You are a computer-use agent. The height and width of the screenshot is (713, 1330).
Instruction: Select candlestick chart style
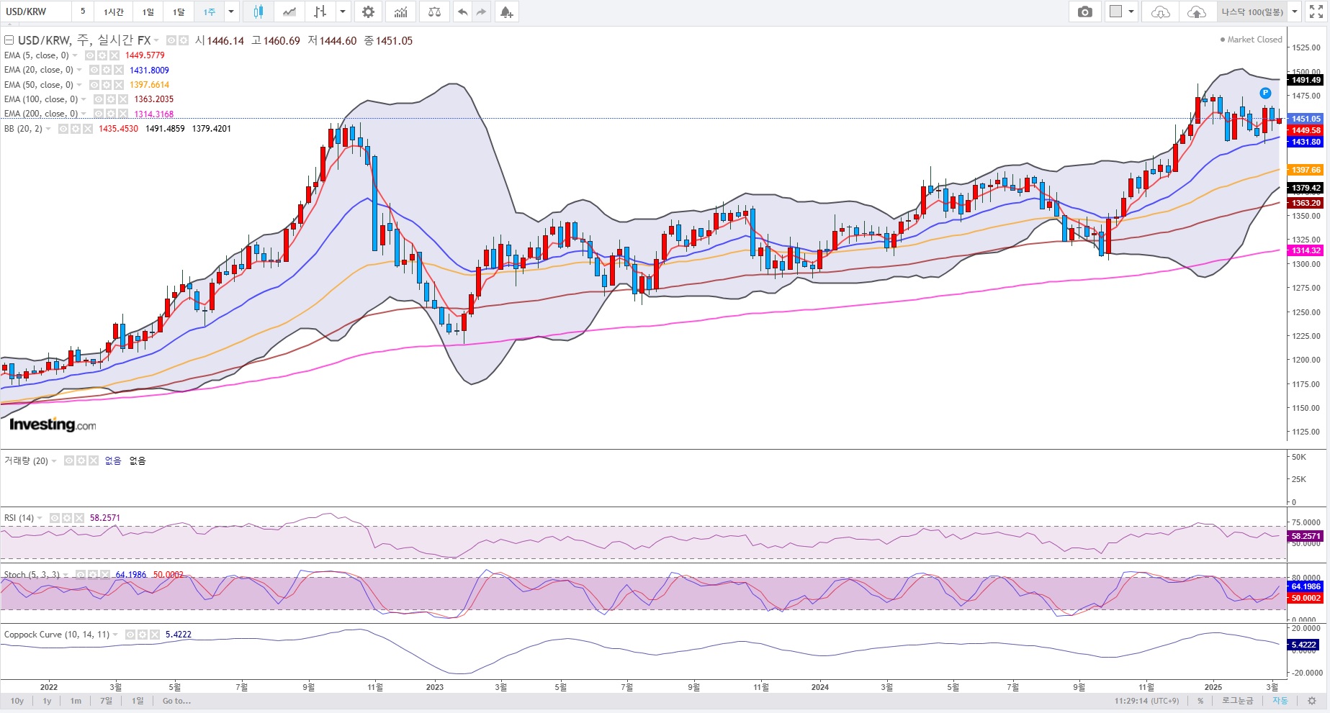pyautogui.click(x=259, y=12)
